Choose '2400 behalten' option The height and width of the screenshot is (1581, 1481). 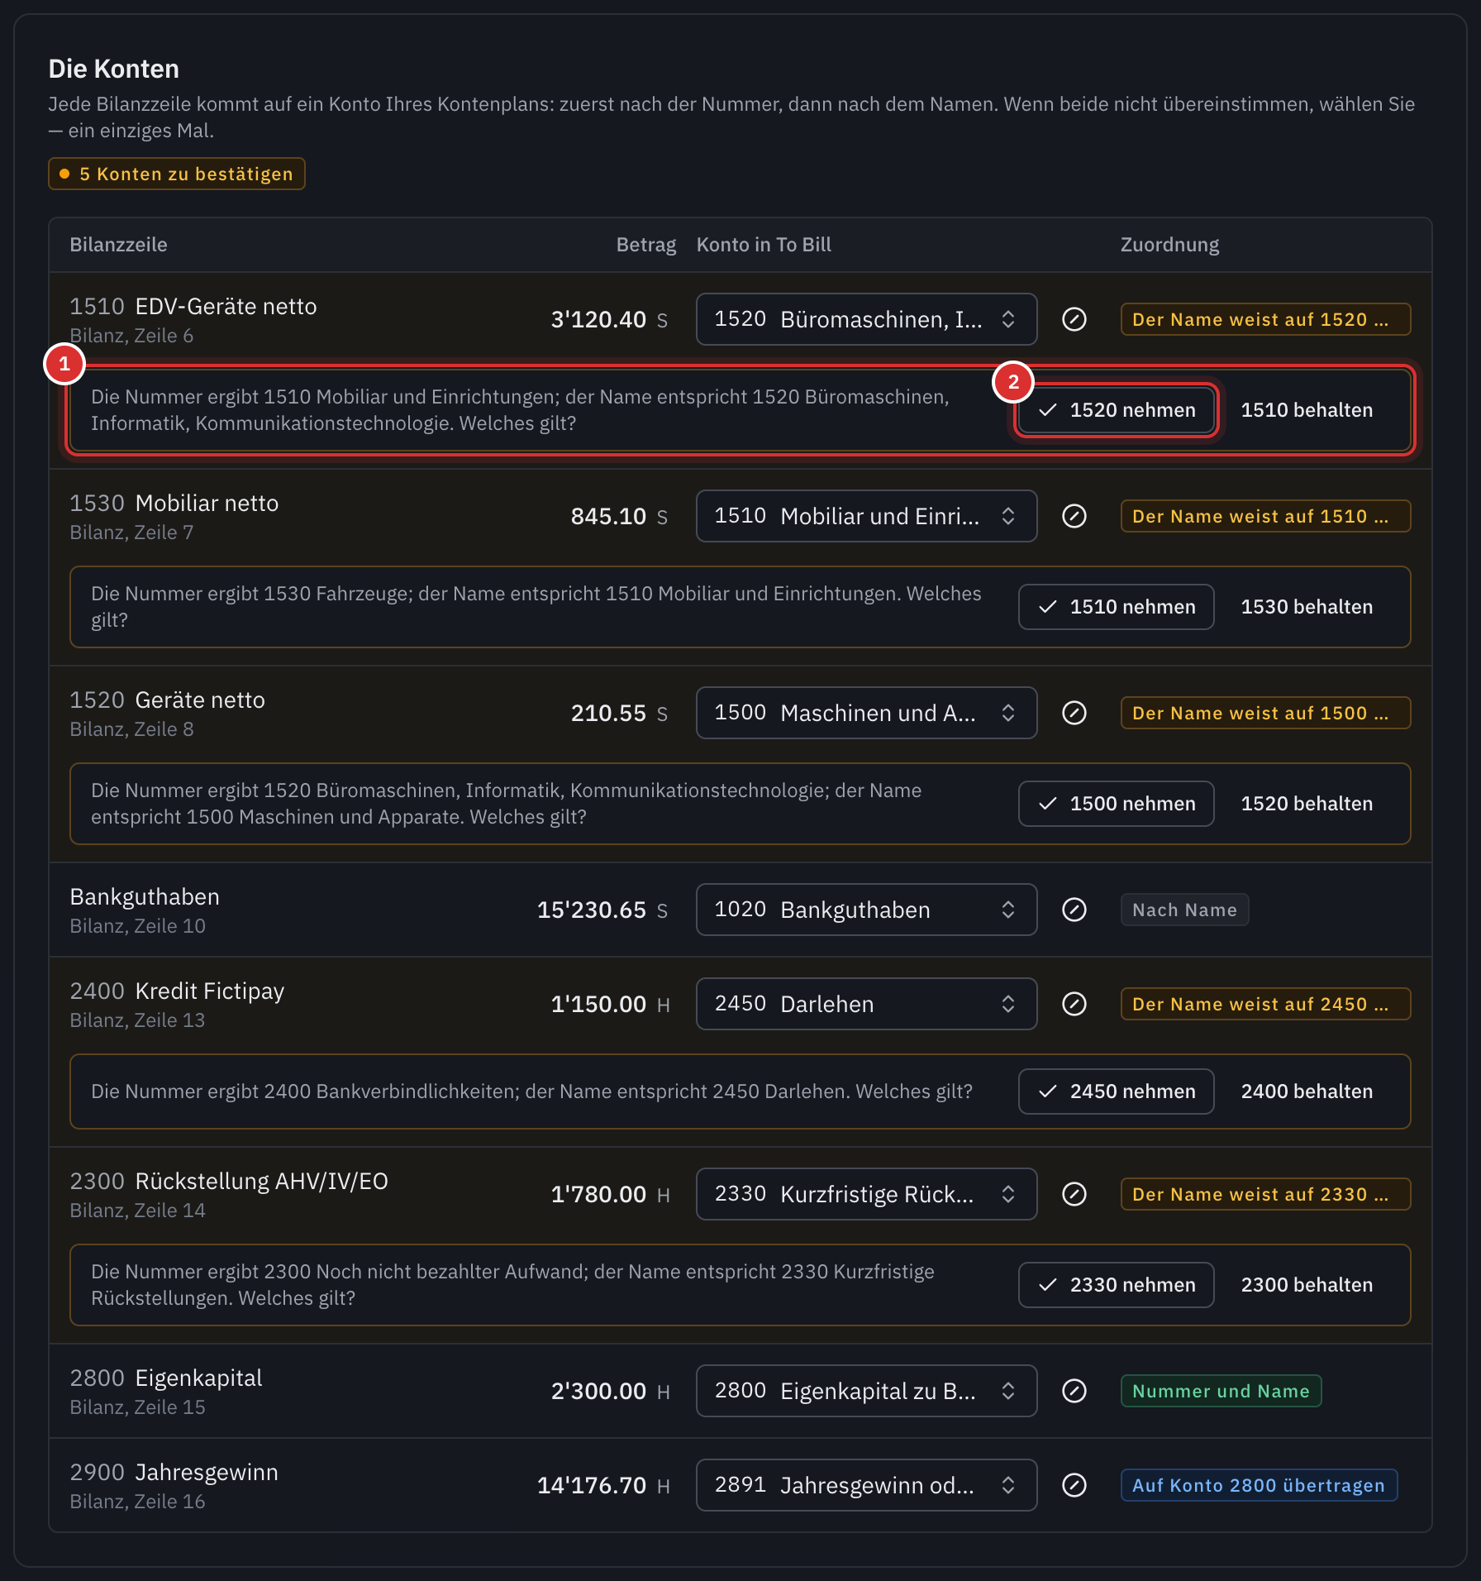1307,1091
